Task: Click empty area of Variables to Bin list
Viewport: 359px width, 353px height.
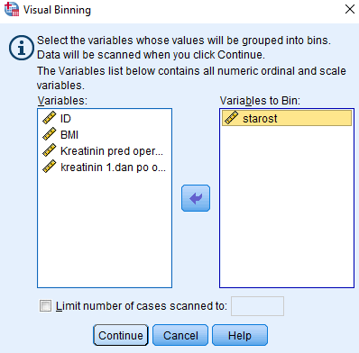Action: (x=287, y=207)
